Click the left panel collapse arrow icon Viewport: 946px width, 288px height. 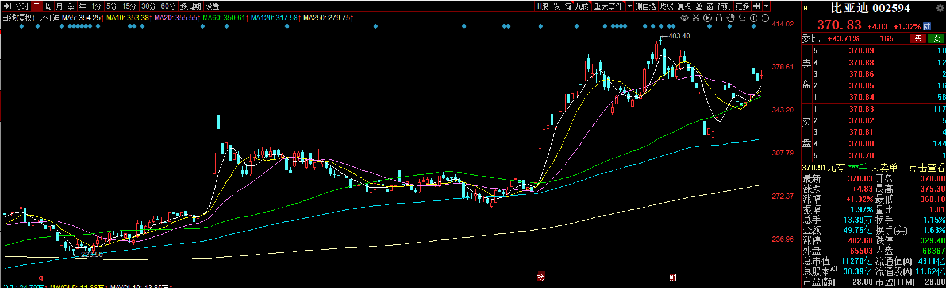pos(7,6)
